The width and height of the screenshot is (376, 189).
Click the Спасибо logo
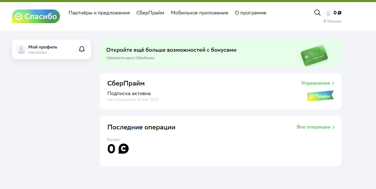[36, 16]
